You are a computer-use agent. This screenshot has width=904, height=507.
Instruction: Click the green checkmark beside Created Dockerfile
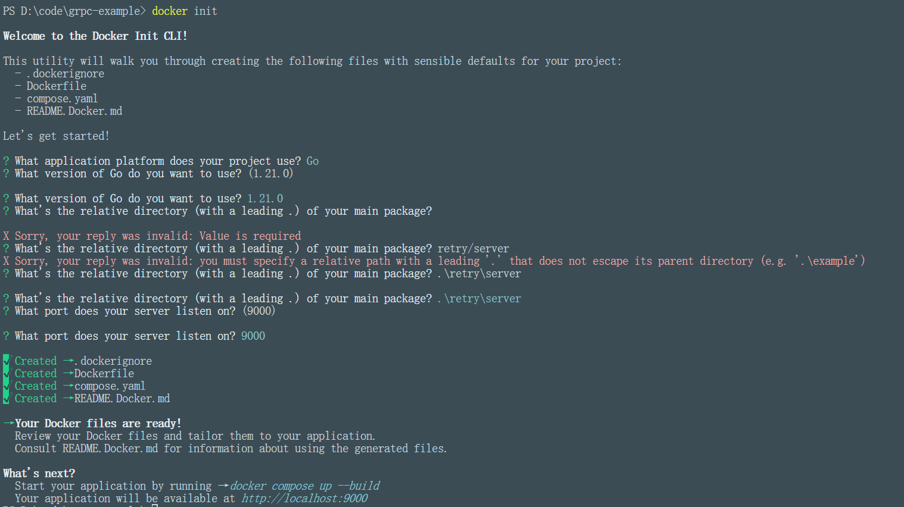click(x=7, y=373)
